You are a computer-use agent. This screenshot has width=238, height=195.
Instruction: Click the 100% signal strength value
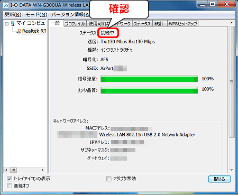click(x=208, y=79)
